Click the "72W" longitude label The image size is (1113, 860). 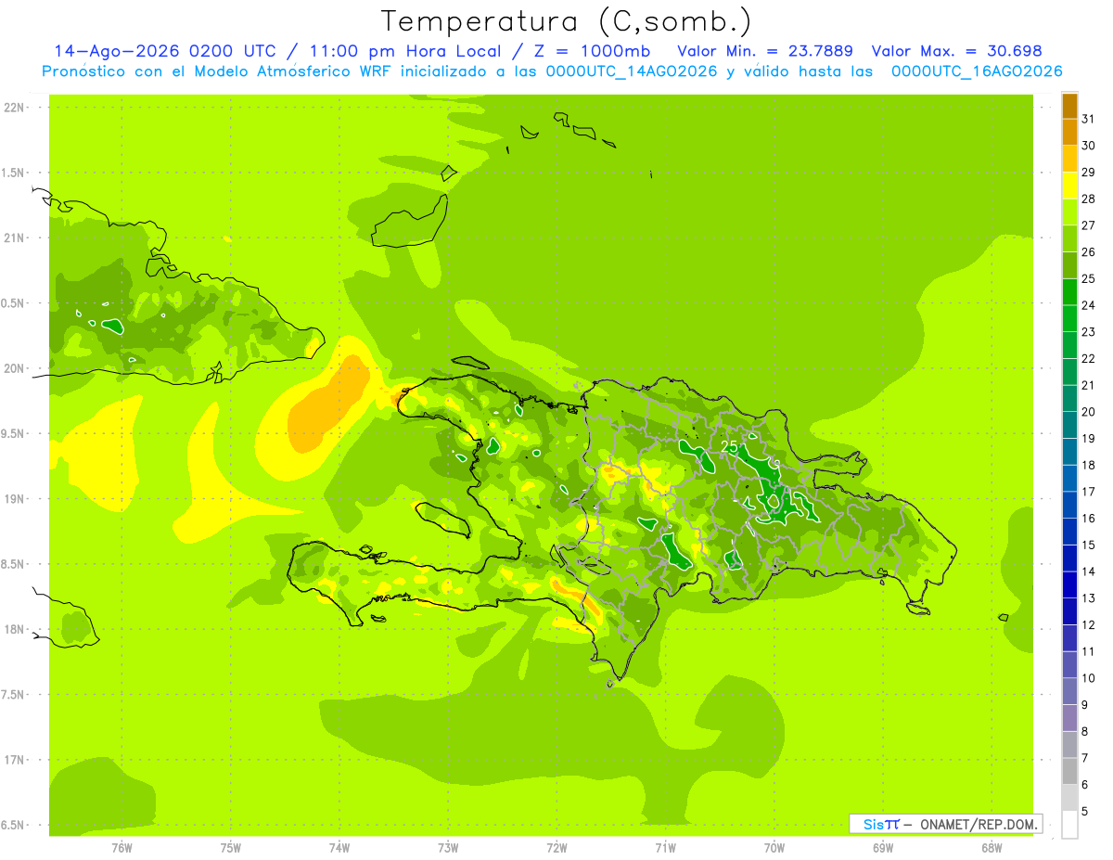coord(556,848)
